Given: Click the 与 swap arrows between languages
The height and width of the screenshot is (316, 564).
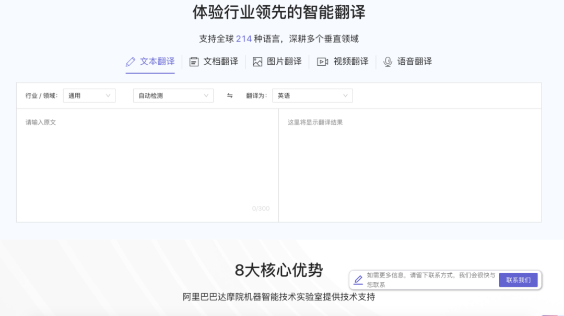Looking at the screenshot, I should pos(230,95).
